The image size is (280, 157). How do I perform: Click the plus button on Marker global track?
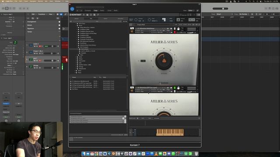coord(59,25)
